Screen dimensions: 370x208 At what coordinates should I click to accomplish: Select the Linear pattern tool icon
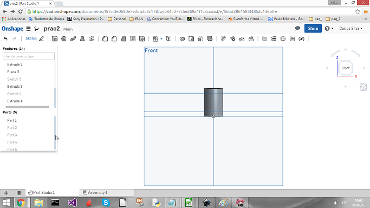155,38
